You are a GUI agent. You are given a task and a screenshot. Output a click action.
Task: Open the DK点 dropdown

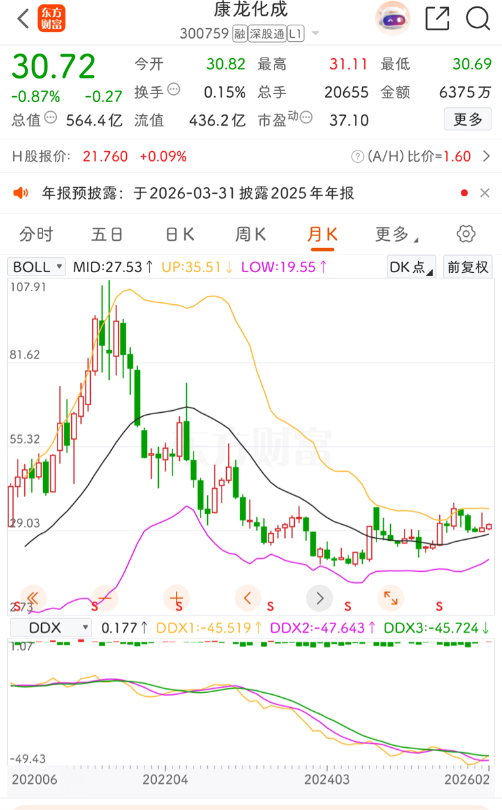[411, 267]
